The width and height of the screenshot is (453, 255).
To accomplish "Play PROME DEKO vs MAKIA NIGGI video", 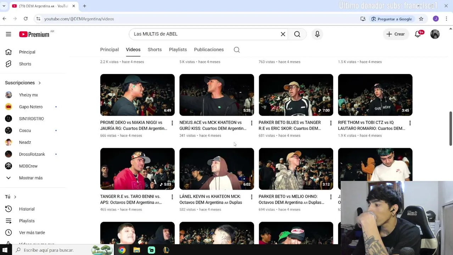I will pos(137,95).
